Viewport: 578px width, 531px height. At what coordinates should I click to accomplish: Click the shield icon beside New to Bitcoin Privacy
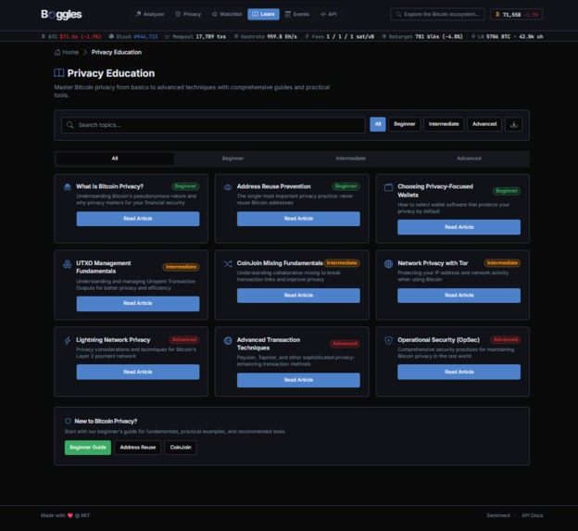click(68, 421)
